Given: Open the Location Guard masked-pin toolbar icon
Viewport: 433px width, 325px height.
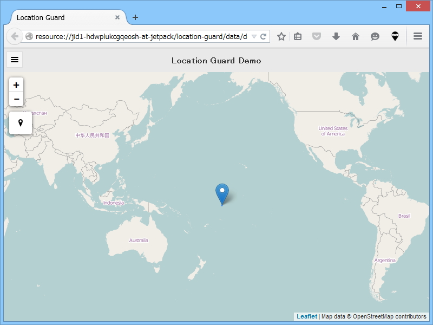Looking at the screenshot, I should tap(395, 36).
